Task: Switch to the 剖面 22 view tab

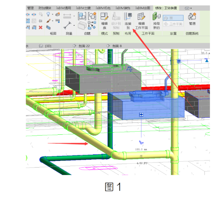Action: pyautogui.click(x=82, y=46)
